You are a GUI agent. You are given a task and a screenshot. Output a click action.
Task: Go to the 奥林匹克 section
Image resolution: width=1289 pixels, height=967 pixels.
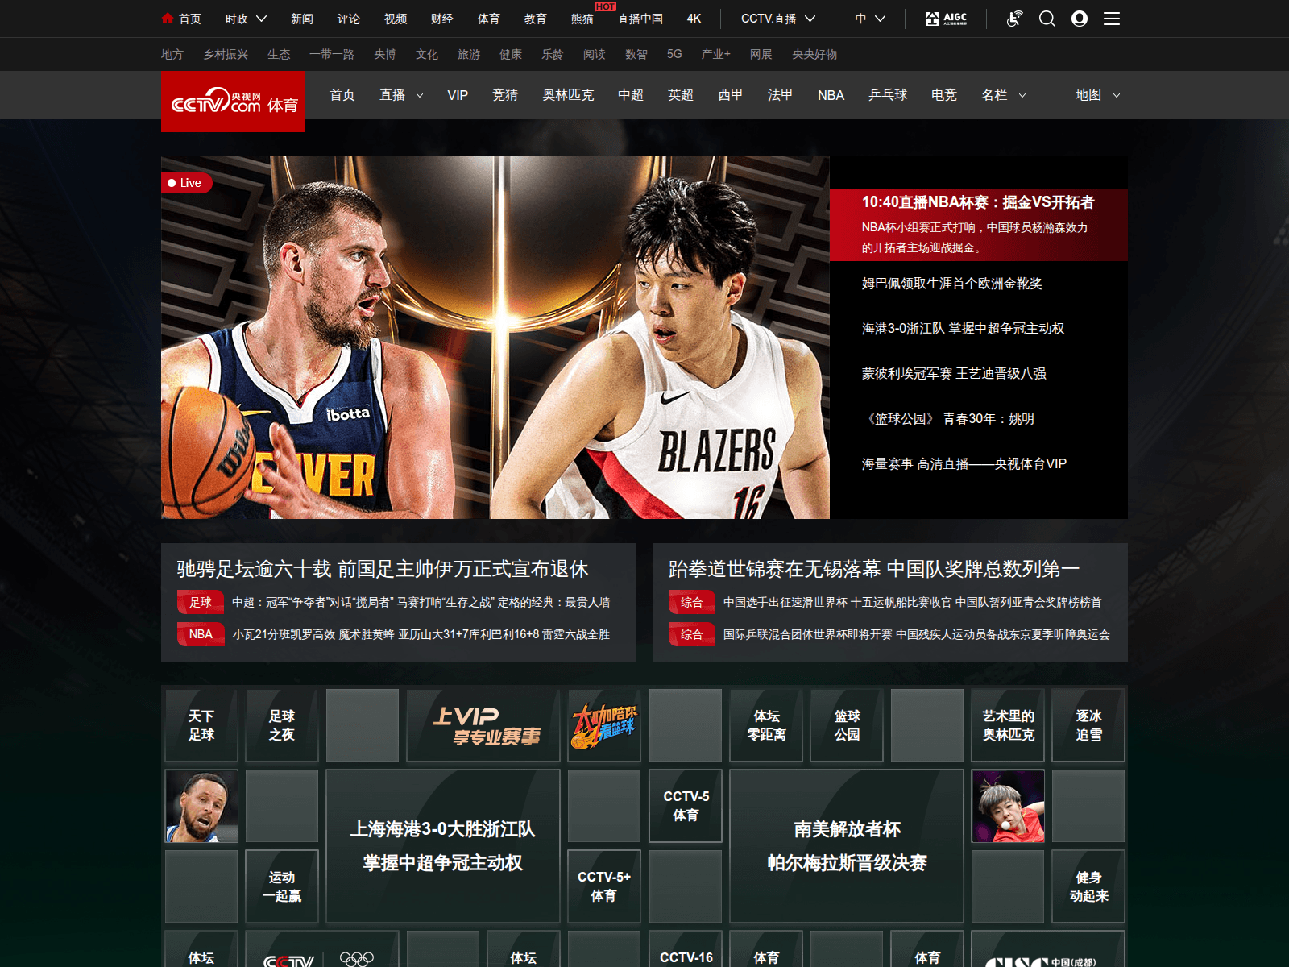[x=568, y=95]
